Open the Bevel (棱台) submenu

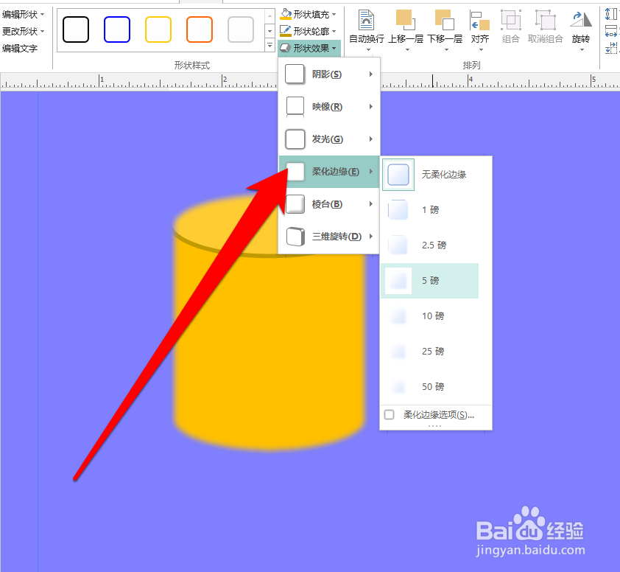pyautogui.click(x=329, y=204)
